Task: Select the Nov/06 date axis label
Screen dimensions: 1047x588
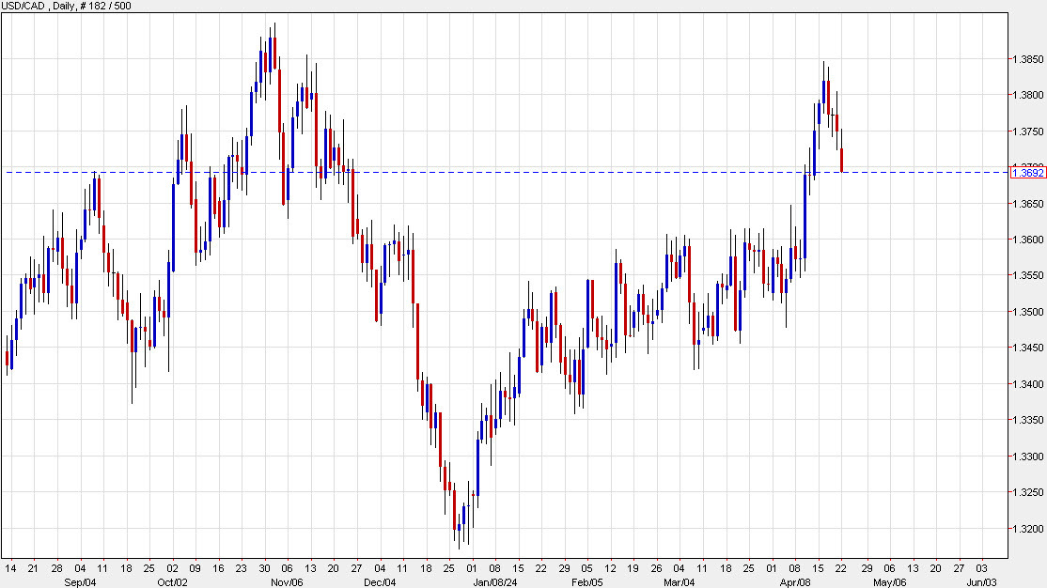Action: click(x=286, y=581)
